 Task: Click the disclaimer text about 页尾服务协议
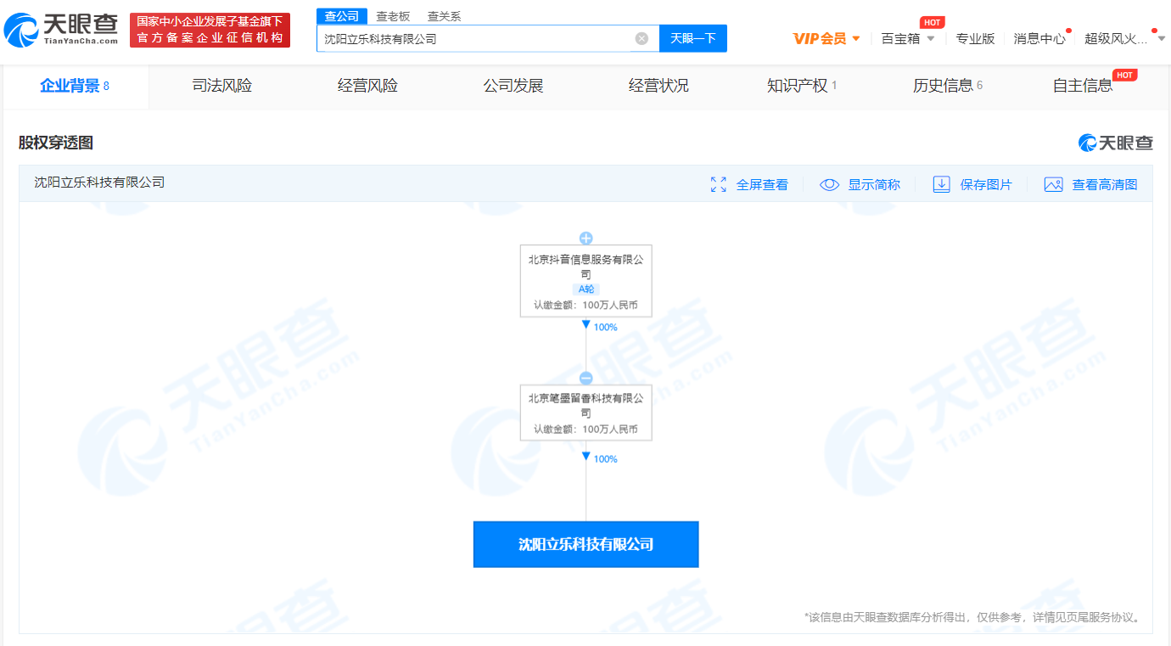(972, 617)
